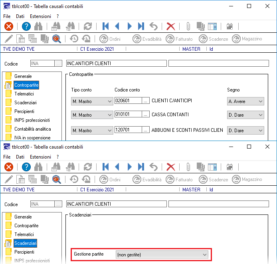Click the red exit icon in top window
This screenshot has height=264, width=277.
click(9, 26)
